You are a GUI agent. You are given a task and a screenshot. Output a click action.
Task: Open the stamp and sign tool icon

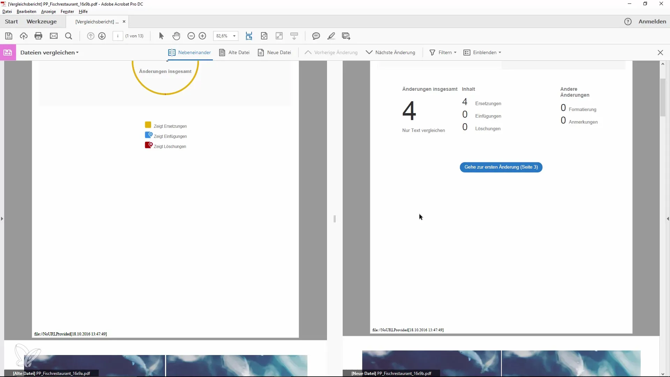pyautogui.click(x=346, y=36)
